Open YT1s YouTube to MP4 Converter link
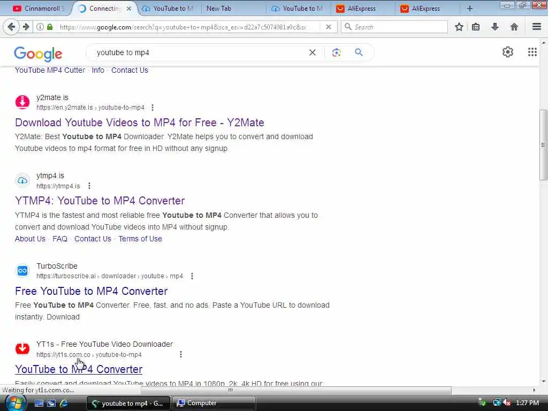The width and height of the screenshot is (548, 411). pos(79,369)
